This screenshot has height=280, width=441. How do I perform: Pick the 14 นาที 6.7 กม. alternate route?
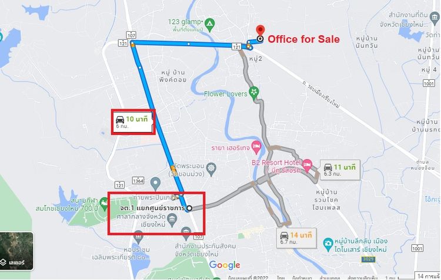pos(297,238)
